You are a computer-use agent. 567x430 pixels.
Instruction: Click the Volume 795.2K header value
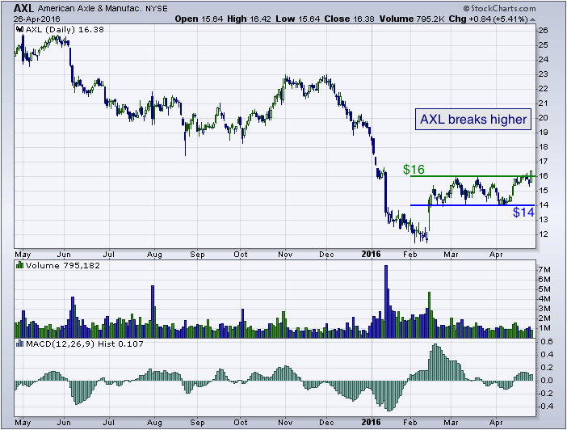pos(411,19)
